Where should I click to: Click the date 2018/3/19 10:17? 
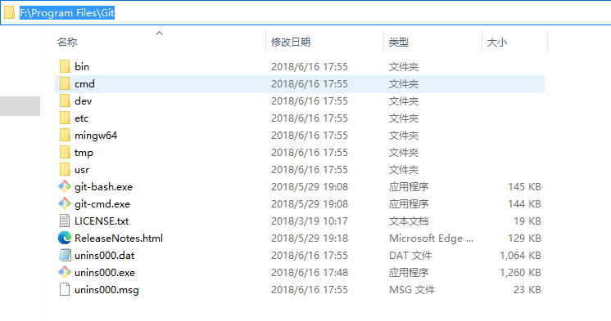point(310,221)
